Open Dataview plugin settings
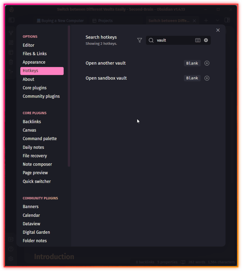The height and width of the screenshot is (271, 242). (32, 224)
